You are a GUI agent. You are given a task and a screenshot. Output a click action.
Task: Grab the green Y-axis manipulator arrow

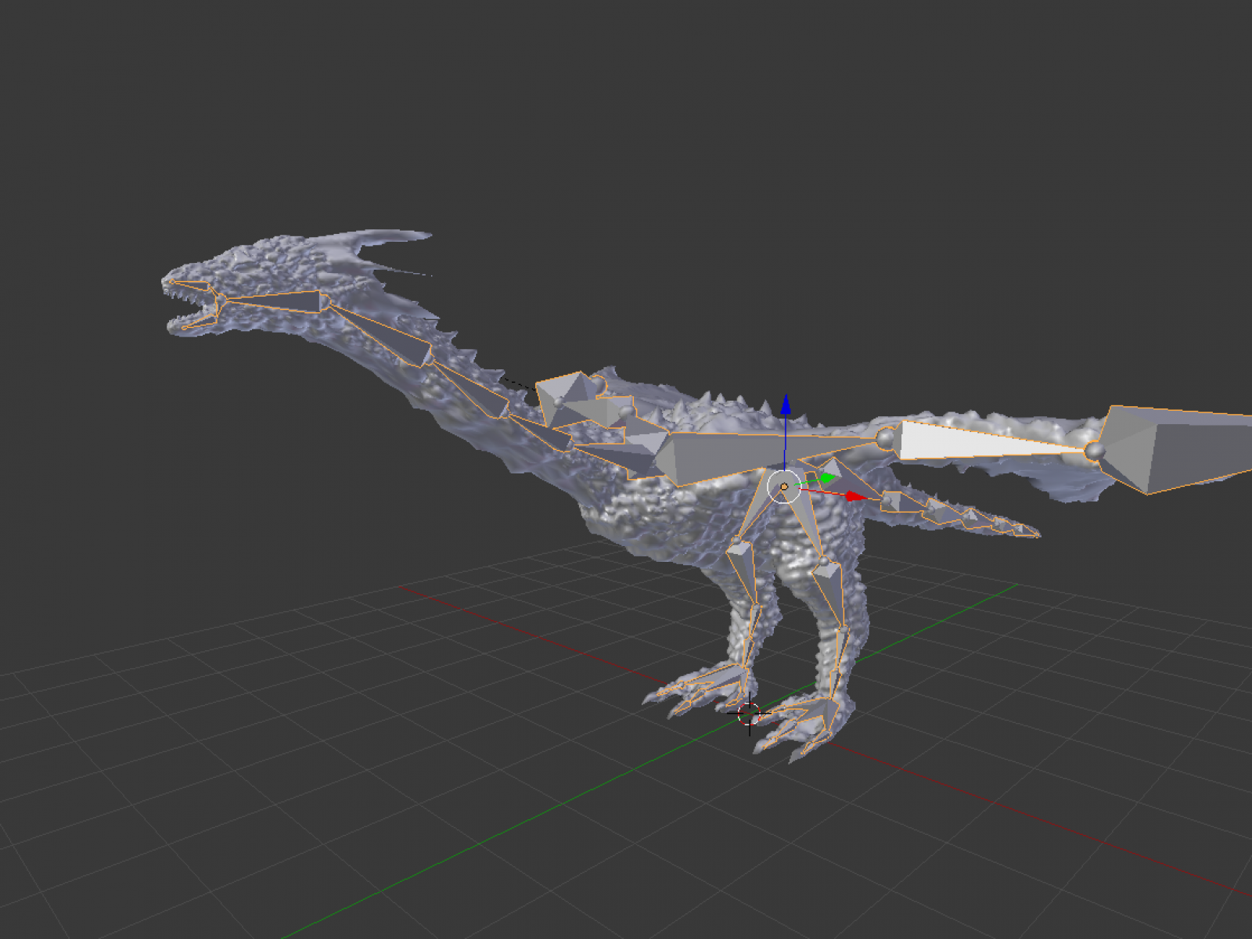[827, 478]
